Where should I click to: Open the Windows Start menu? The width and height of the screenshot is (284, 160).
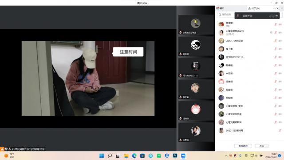tap(102, 156)
